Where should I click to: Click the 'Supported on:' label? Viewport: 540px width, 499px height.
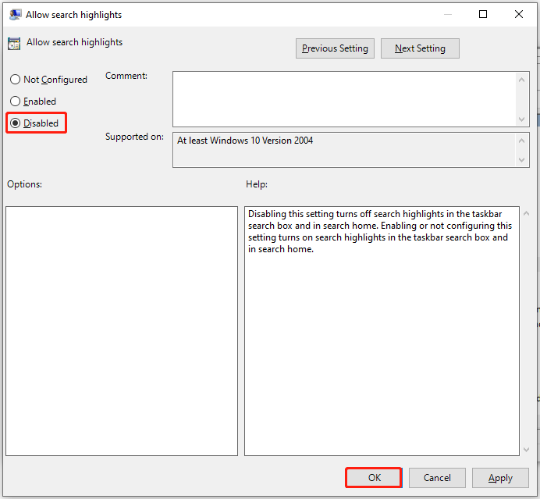click(134, 137)
